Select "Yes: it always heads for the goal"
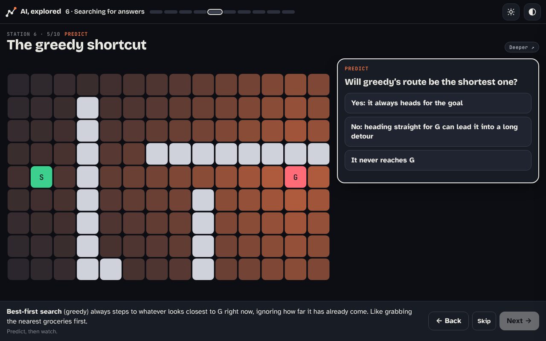Image resolution: width=546 pixels, height=341 pixels. [x=438, y=103]
